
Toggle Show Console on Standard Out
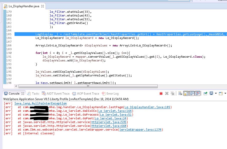tap(192, 93)
